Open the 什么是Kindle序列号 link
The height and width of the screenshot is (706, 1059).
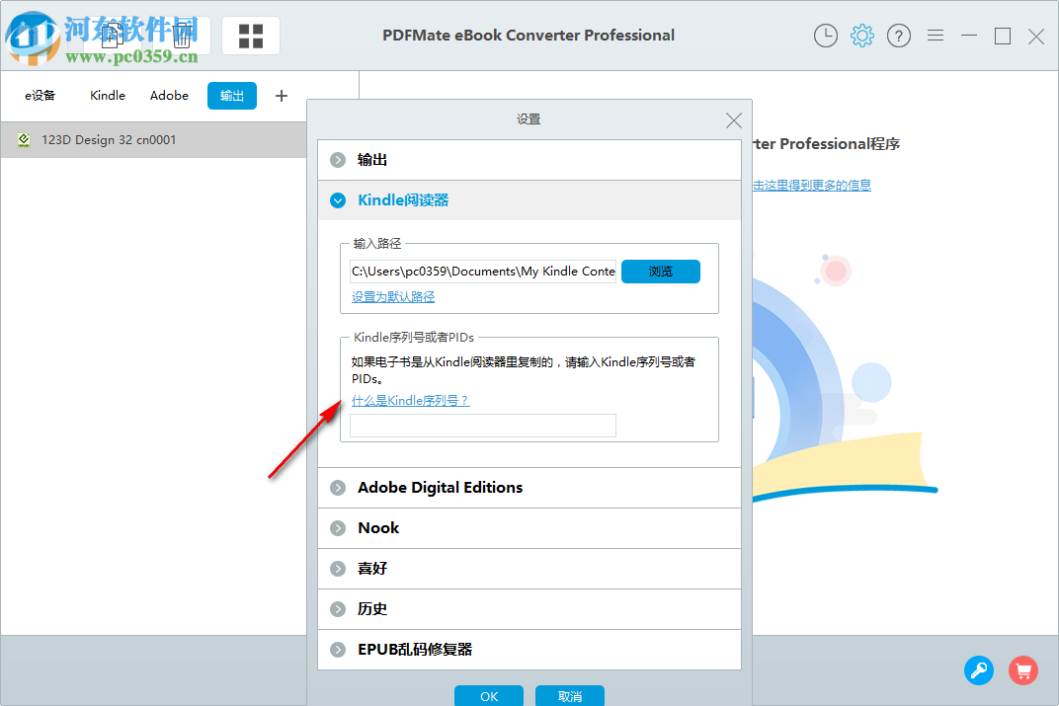[411, 400]
